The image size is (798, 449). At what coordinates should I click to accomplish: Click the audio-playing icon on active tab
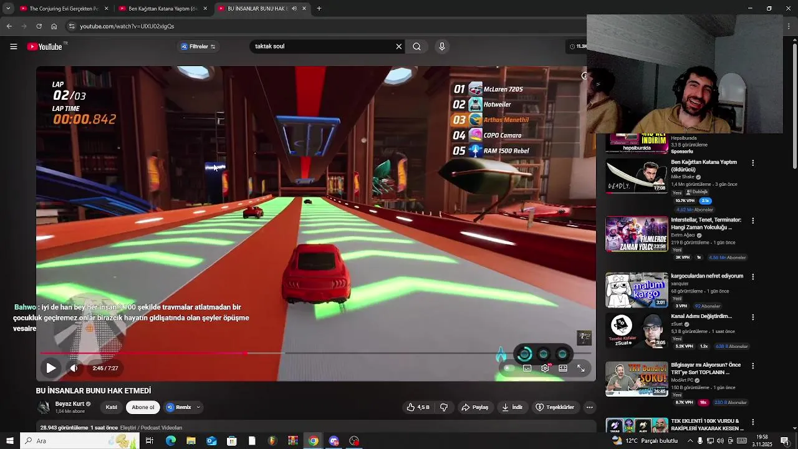point(294,9)
